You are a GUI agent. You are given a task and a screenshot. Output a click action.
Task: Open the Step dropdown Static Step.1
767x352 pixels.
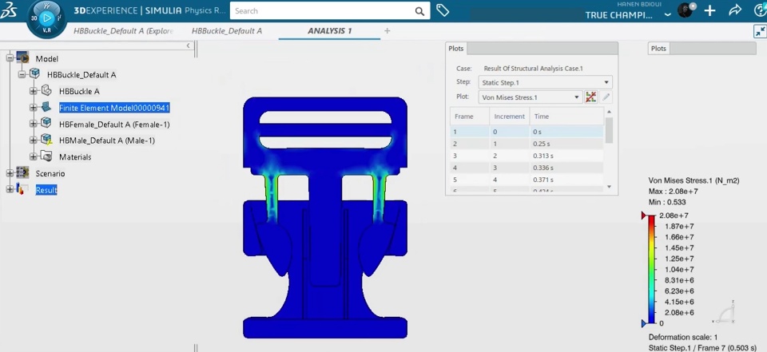click(545, 83)
